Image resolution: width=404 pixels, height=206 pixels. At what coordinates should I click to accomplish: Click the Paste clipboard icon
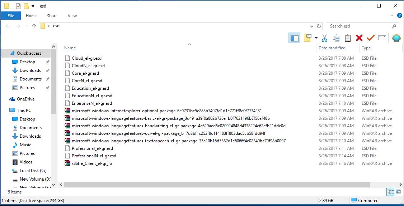(348, 38)
